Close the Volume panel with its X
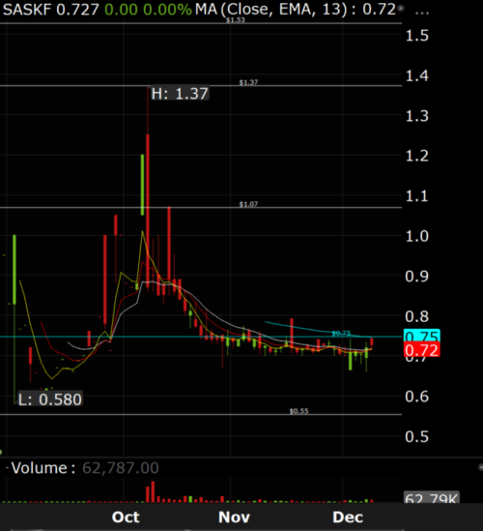The width and height of the screenshot is (483, 531). 481,467
